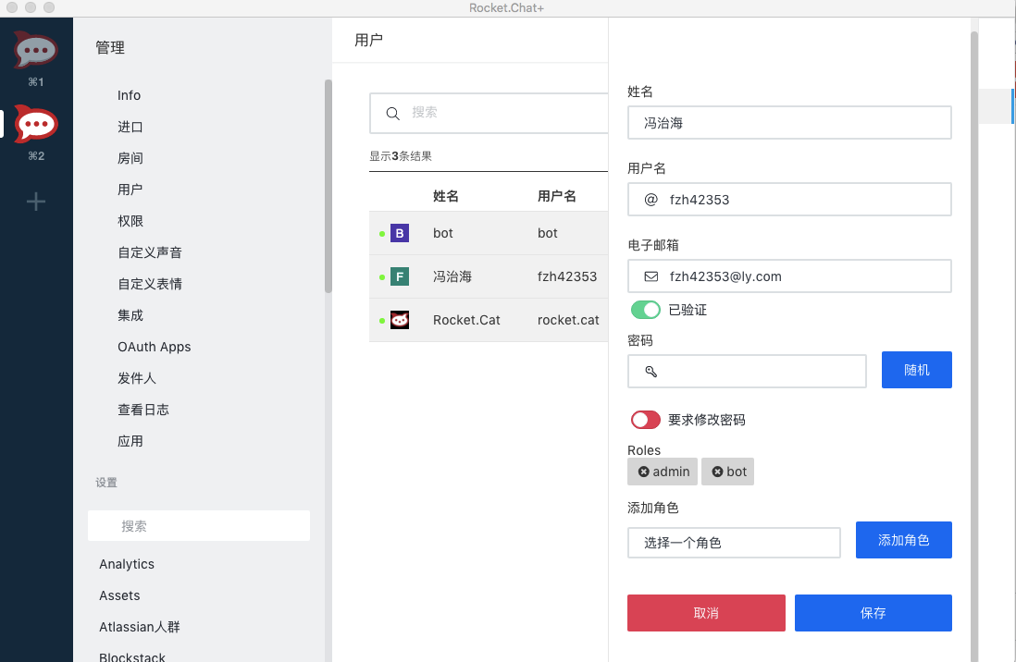
Task: Open Analytics settings section
Action: [127, 564]
